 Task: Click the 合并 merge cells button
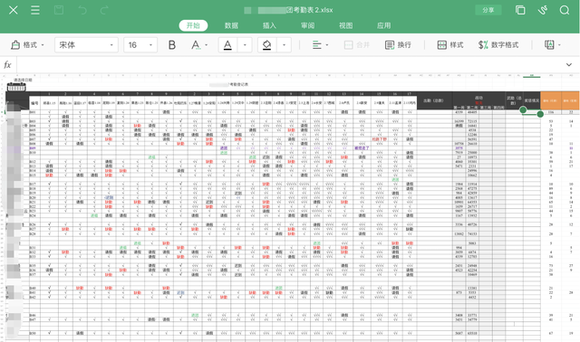click(x=356, y=45)
